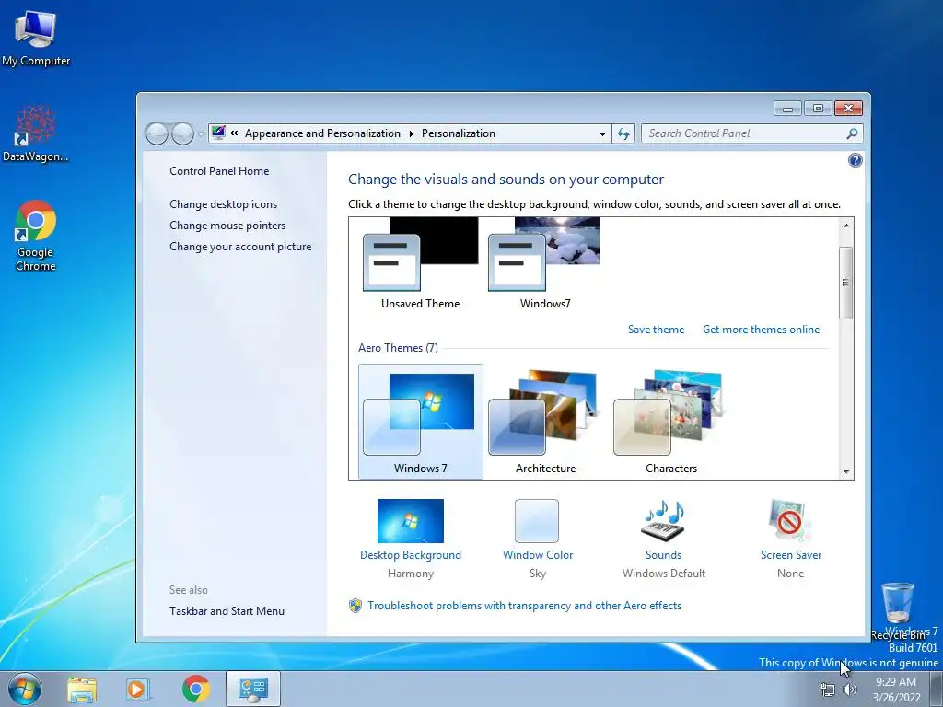The image size is (943, 707).
Task: Maximize the Personalization window
Action: click(x=818, y=109)
